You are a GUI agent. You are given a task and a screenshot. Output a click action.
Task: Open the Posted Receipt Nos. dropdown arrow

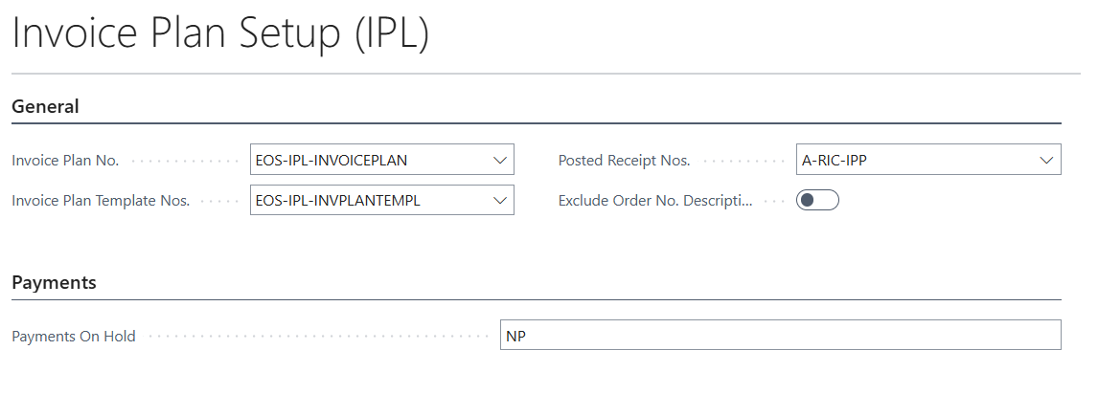[1046, 161]
